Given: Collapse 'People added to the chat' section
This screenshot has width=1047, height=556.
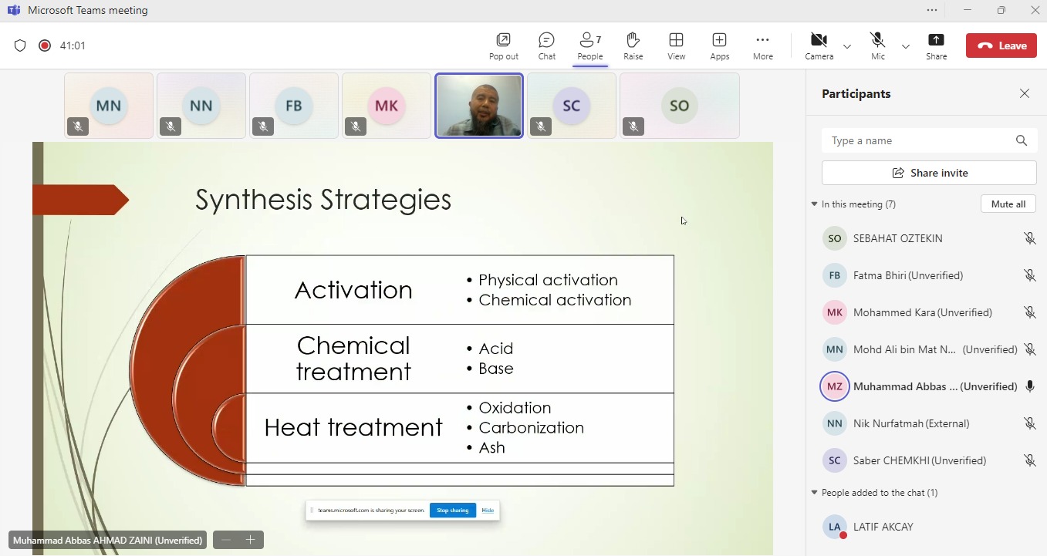Looking at the screenshot, I should pos(814,493).
